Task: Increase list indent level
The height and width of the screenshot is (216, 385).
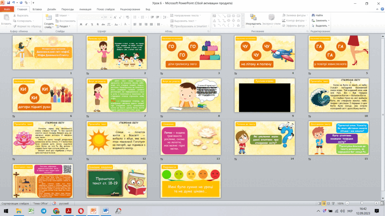Action: pos(158,17)
